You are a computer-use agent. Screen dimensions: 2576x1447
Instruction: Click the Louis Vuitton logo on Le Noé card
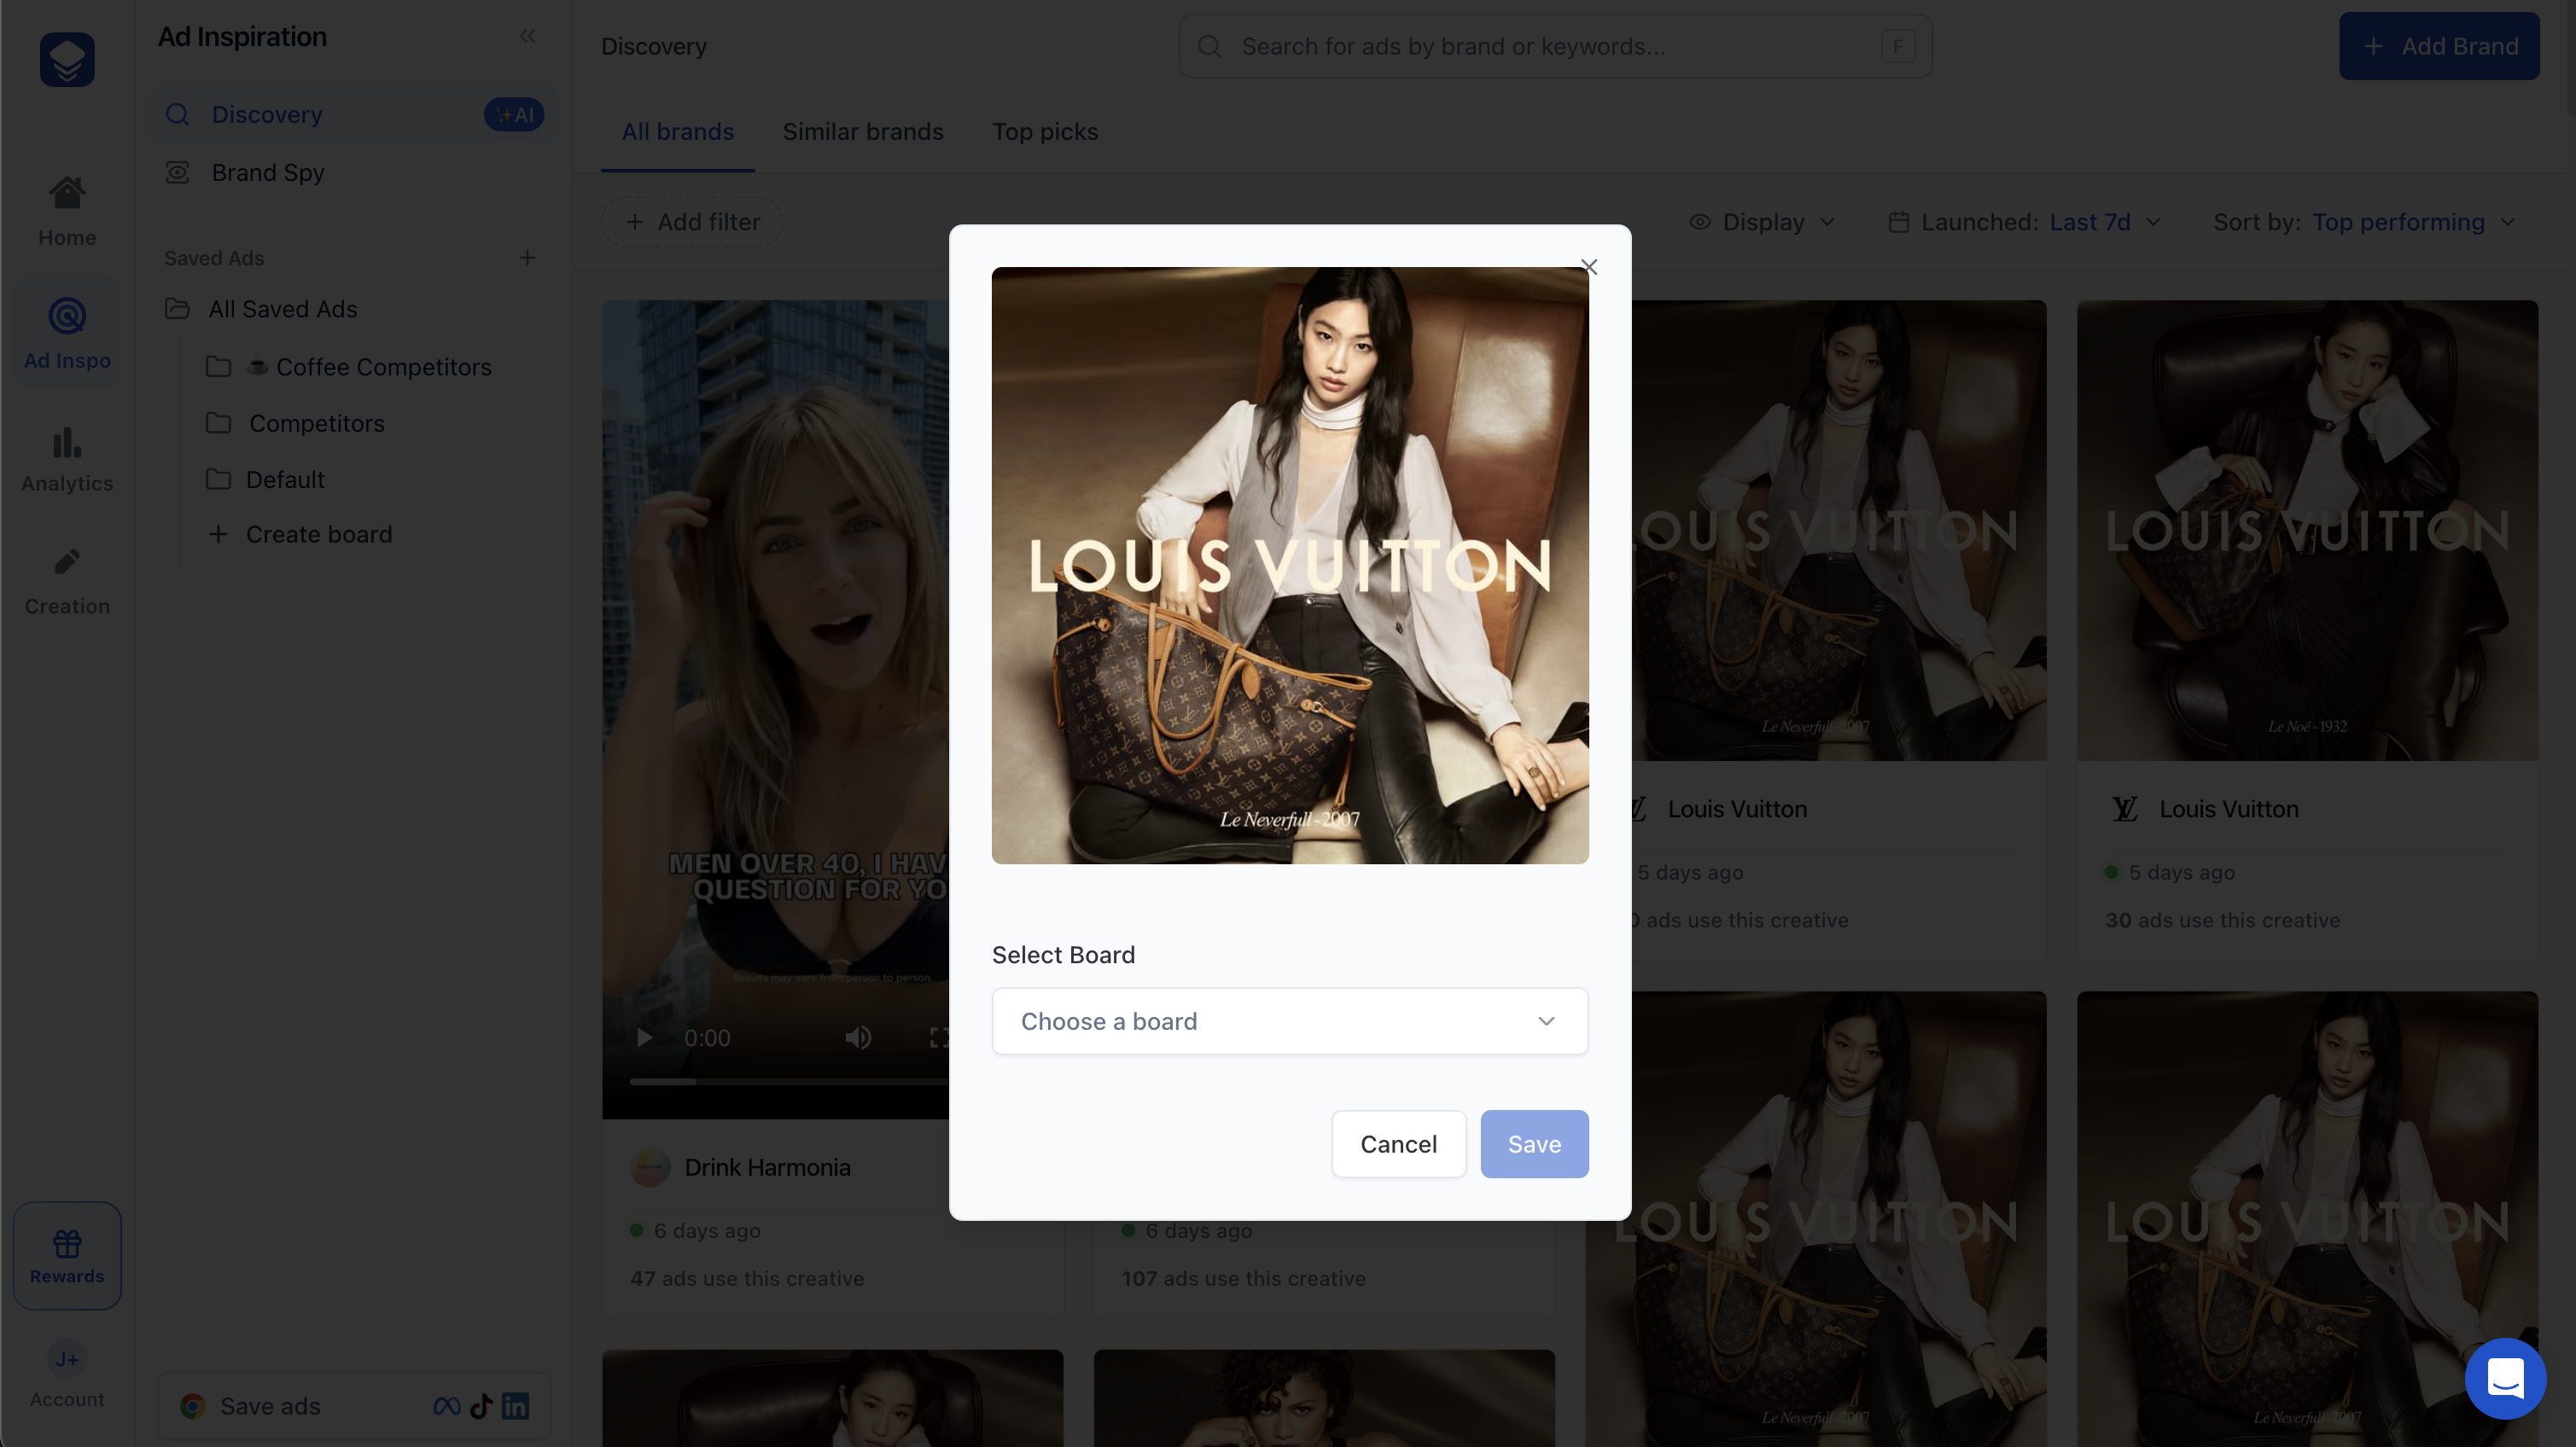tap(2125, 810)
